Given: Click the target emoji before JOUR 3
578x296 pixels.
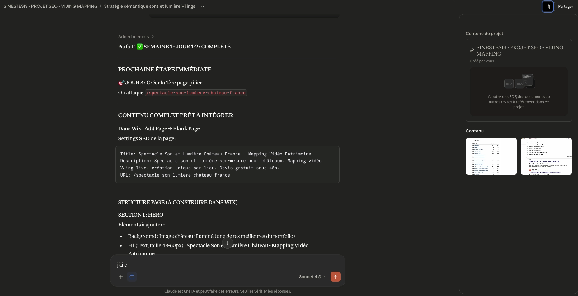Looking at the screenshot, I should point(121,83).
